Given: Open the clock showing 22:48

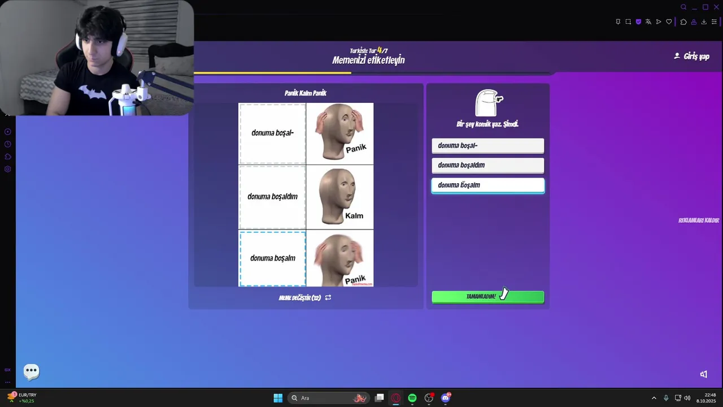Looking at the screenshot, I should pyautogui.click(x=706, y=398).
